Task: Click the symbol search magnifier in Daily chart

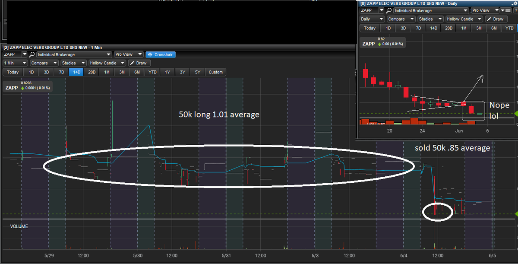Action: pyautogui.click(x=388, y=10)
